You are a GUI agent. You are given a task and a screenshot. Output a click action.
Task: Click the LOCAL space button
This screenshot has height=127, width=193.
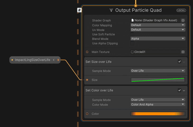click(x=181, y=10)
